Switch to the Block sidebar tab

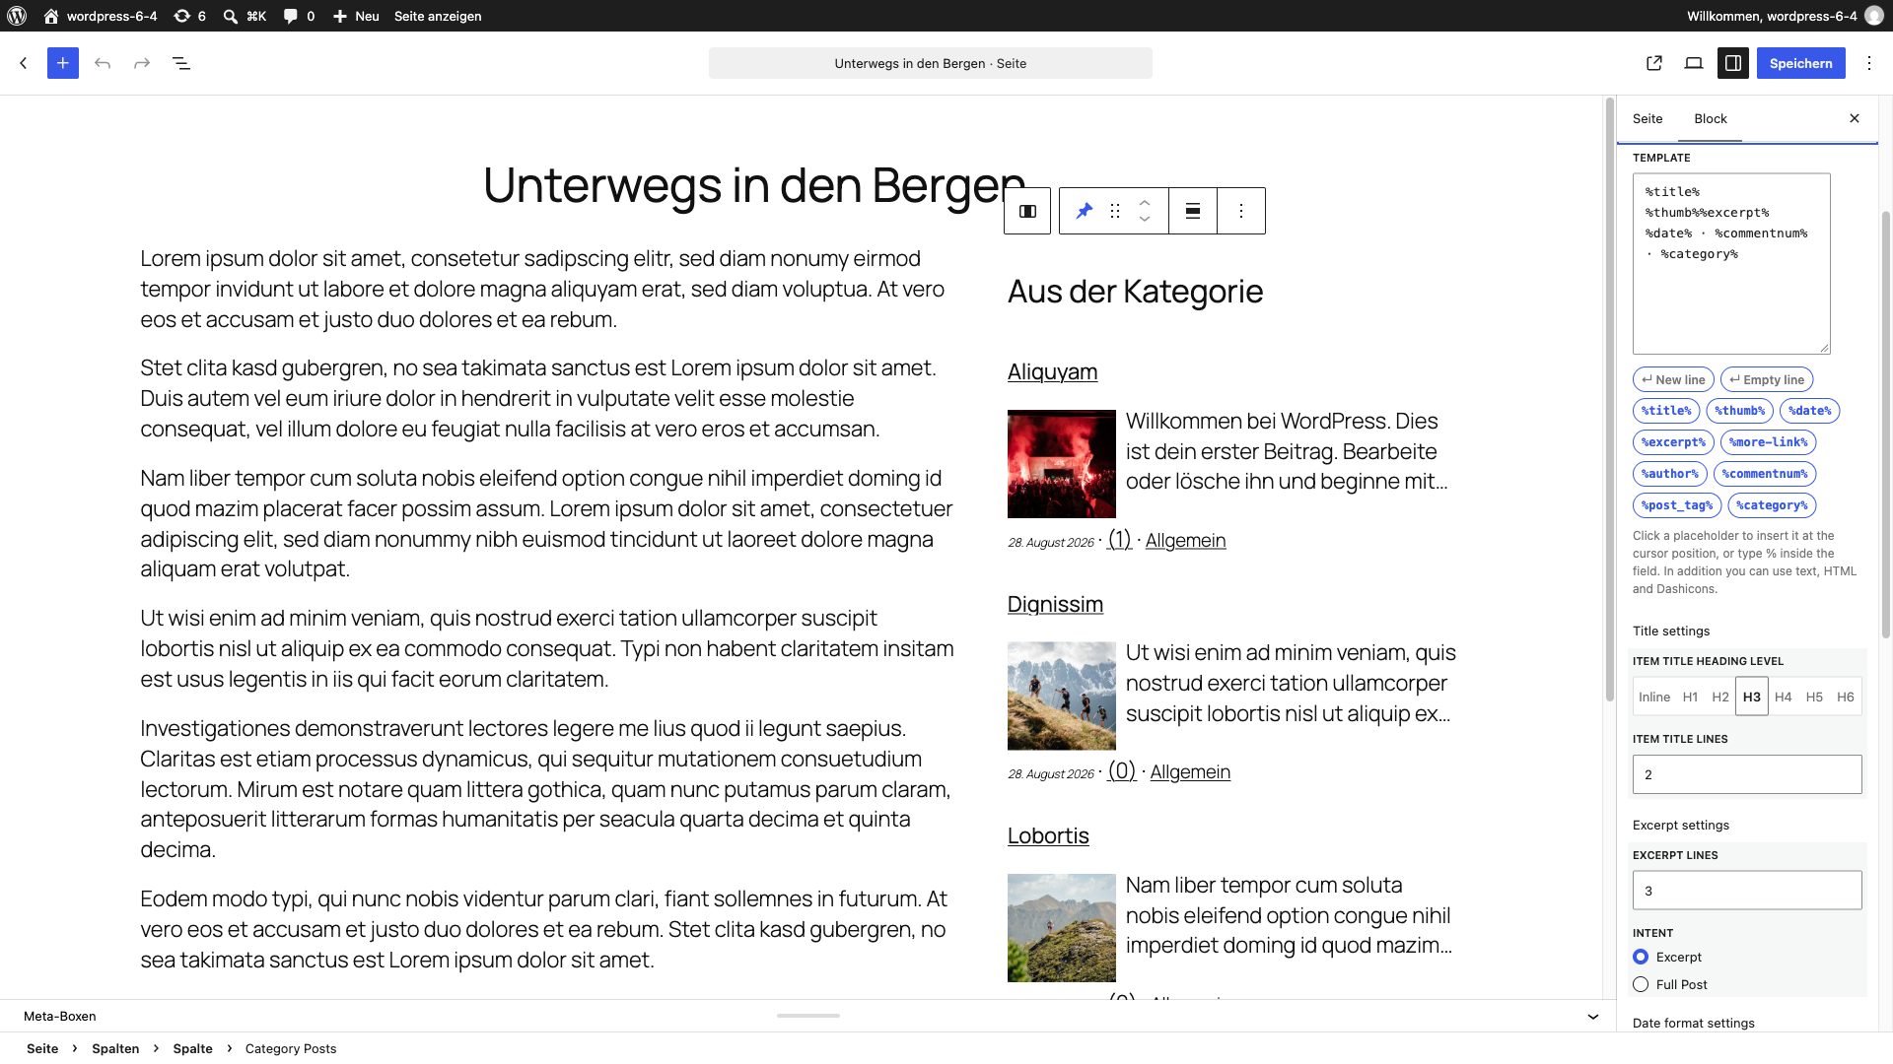1711,118
